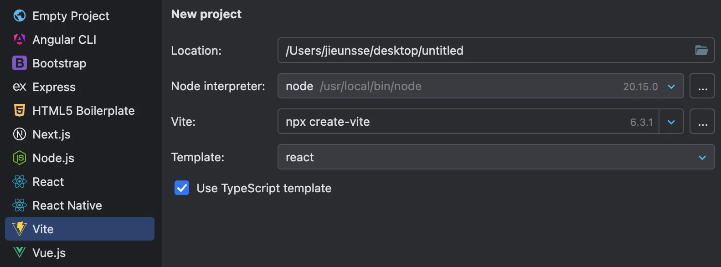This screenshot has width=721, height=267.
Task: Choose Angular CLI project type
Action: (x=80, y=40)
